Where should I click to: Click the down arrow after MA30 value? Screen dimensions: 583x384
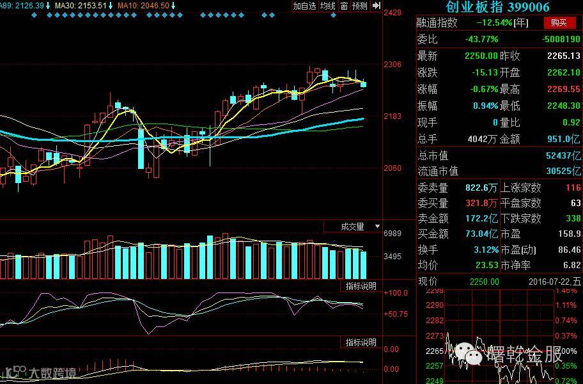[x=111, y=6]
